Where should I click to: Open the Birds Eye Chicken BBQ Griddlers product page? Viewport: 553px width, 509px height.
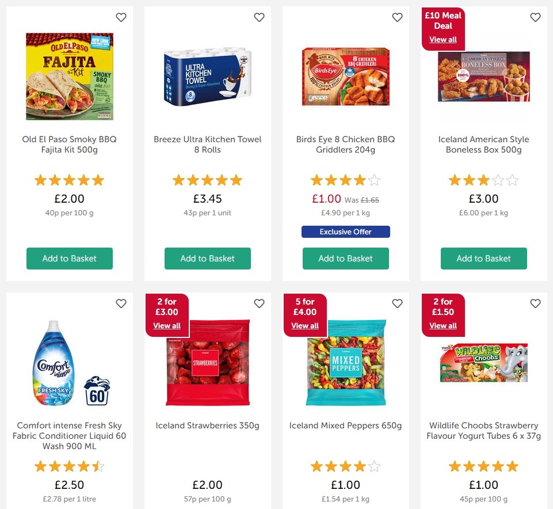click(x=345, y=77)
